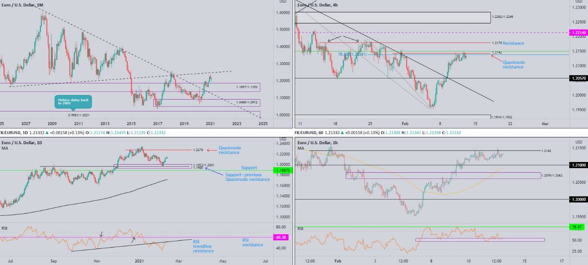Click the 1.2278 level label on daily chart
The image size is (588, 265).
click(x=199, y=150)
